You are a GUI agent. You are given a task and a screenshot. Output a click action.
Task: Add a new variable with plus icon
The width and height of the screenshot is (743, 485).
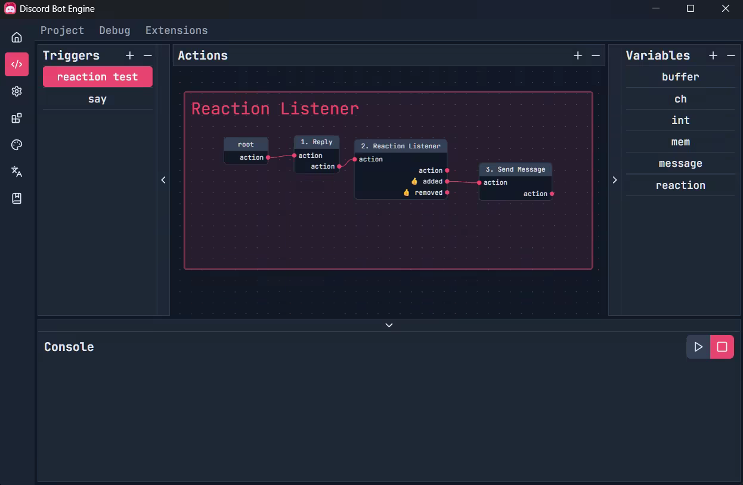pyautogui.click(x=713, y=55)
